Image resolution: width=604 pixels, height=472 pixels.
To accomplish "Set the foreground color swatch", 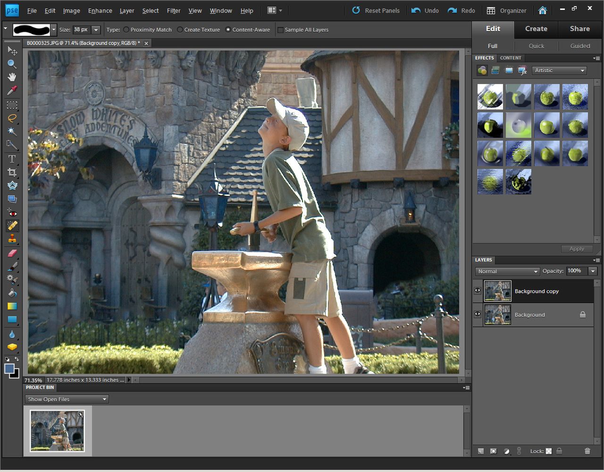I will (x=9, y=369).
